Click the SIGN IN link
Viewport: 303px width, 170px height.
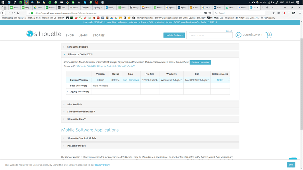pos(247,35)
